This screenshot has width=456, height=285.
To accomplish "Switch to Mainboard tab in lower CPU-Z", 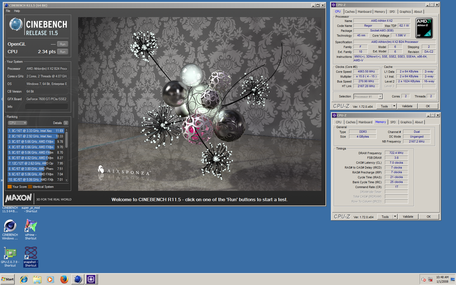I will 365,122.
